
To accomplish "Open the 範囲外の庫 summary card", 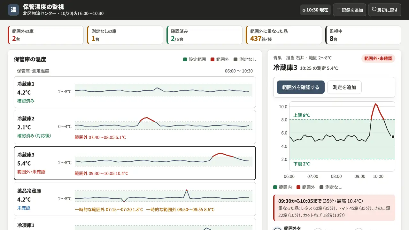I will [x=46, y=35].
